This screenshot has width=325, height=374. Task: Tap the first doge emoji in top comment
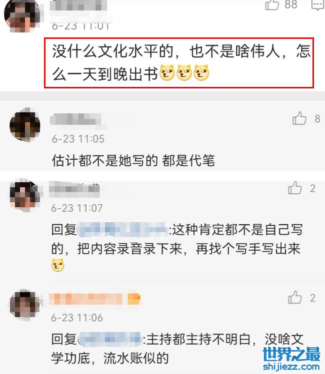click(166, 72)
